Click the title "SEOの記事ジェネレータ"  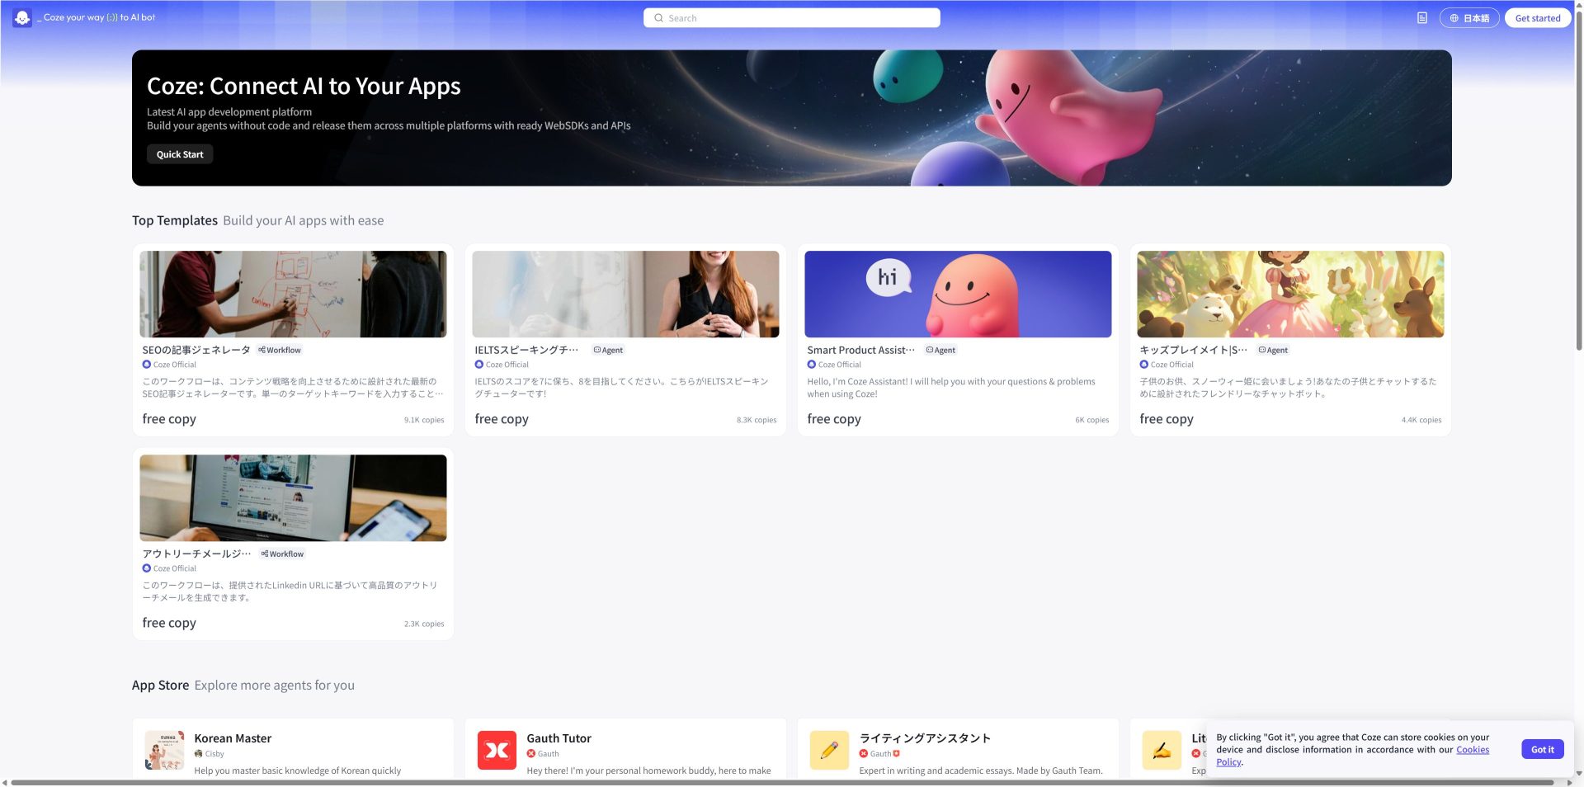(196, 351)
